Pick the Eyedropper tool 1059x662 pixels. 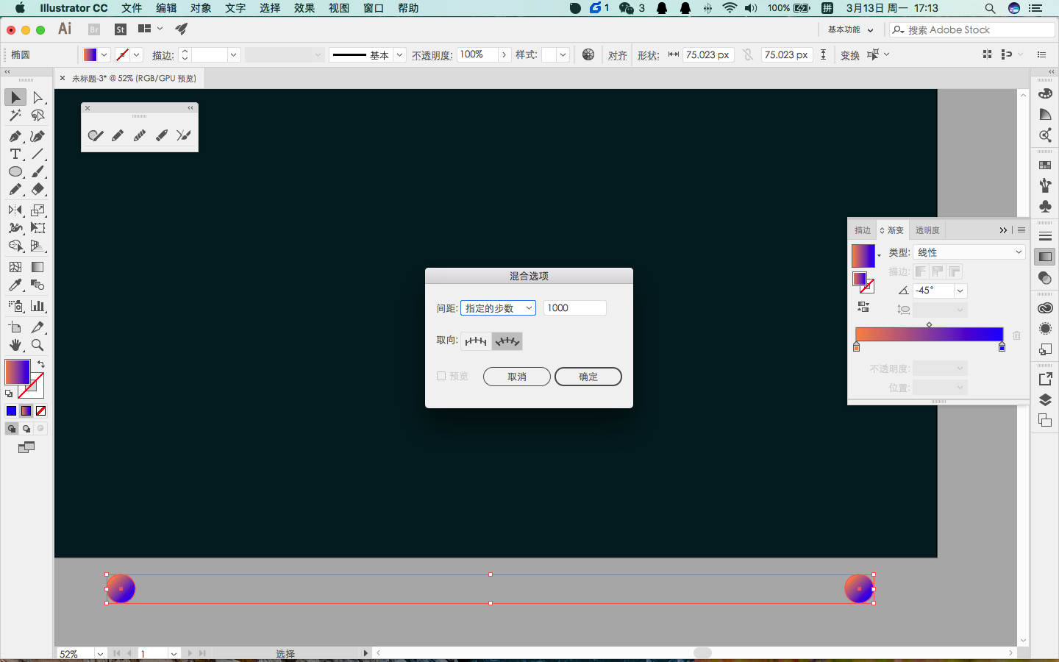[15, 285]
